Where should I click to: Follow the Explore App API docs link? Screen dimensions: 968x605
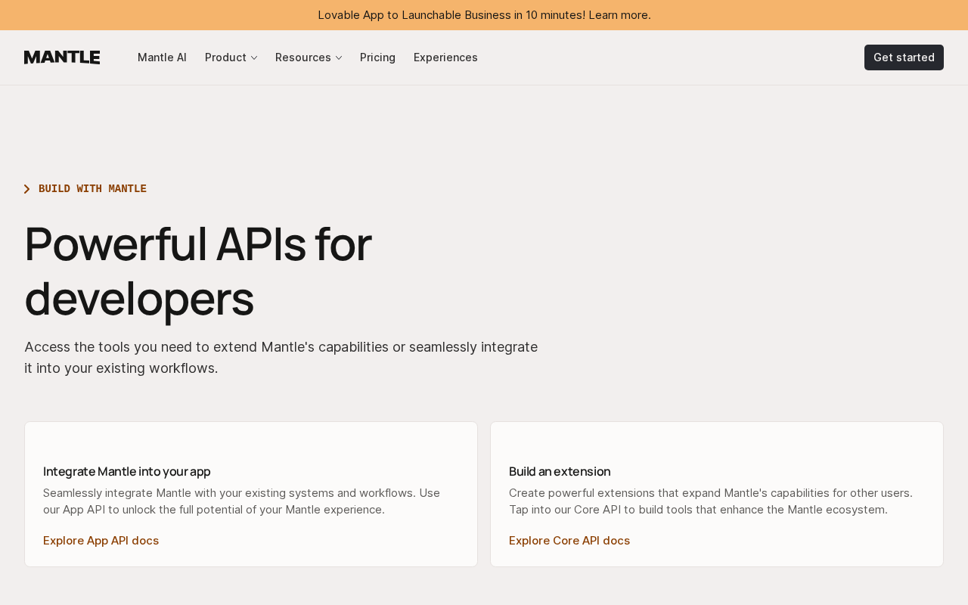101,541
